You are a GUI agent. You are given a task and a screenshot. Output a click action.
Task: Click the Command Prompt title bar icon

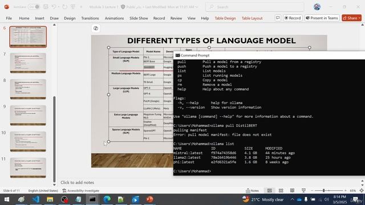(x=177, y=55)
